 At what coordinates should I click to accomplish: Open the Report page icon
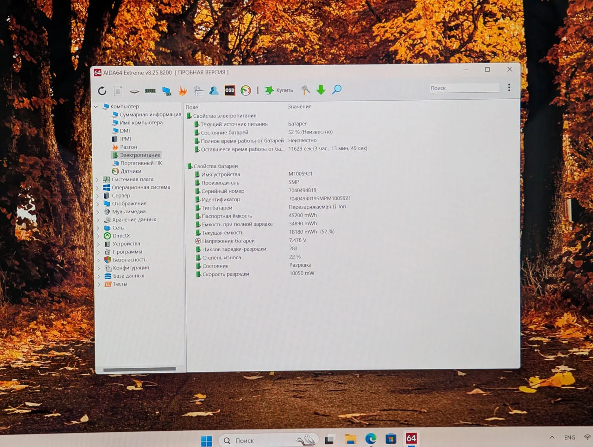tap(118, 91)
